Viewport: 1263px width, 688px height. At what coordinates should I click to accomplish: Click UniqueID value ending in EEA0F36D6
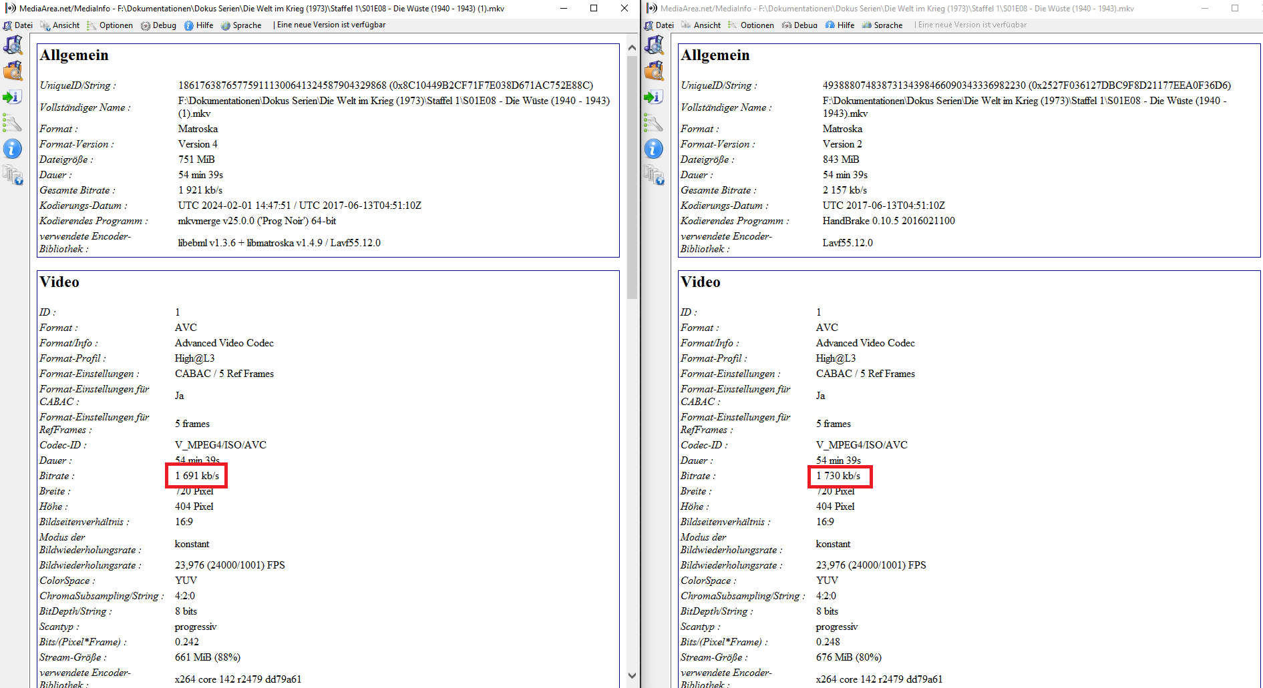(1027, 85)
